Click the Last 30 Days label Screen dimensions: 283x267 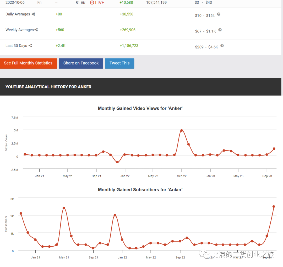tap(16, 46)
